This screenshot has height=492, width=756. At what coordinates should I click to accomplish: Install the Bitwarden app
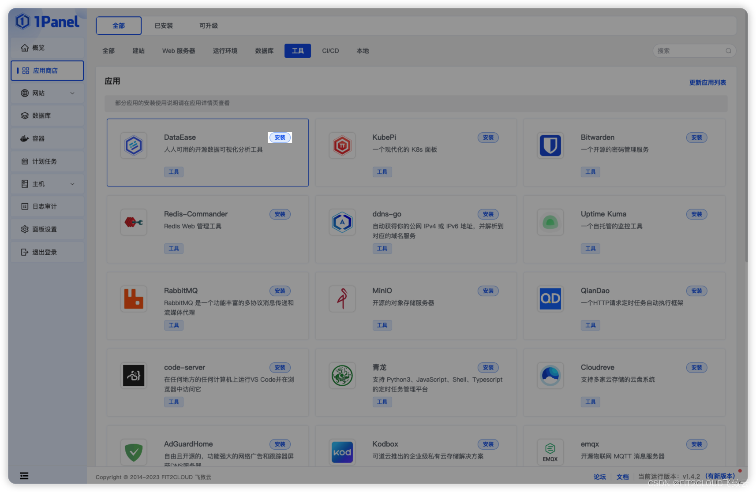pos(697,138)
